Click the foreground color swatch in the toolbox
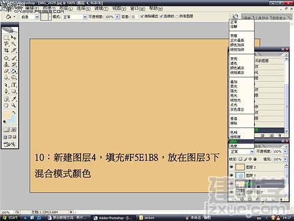 (7, 115)
